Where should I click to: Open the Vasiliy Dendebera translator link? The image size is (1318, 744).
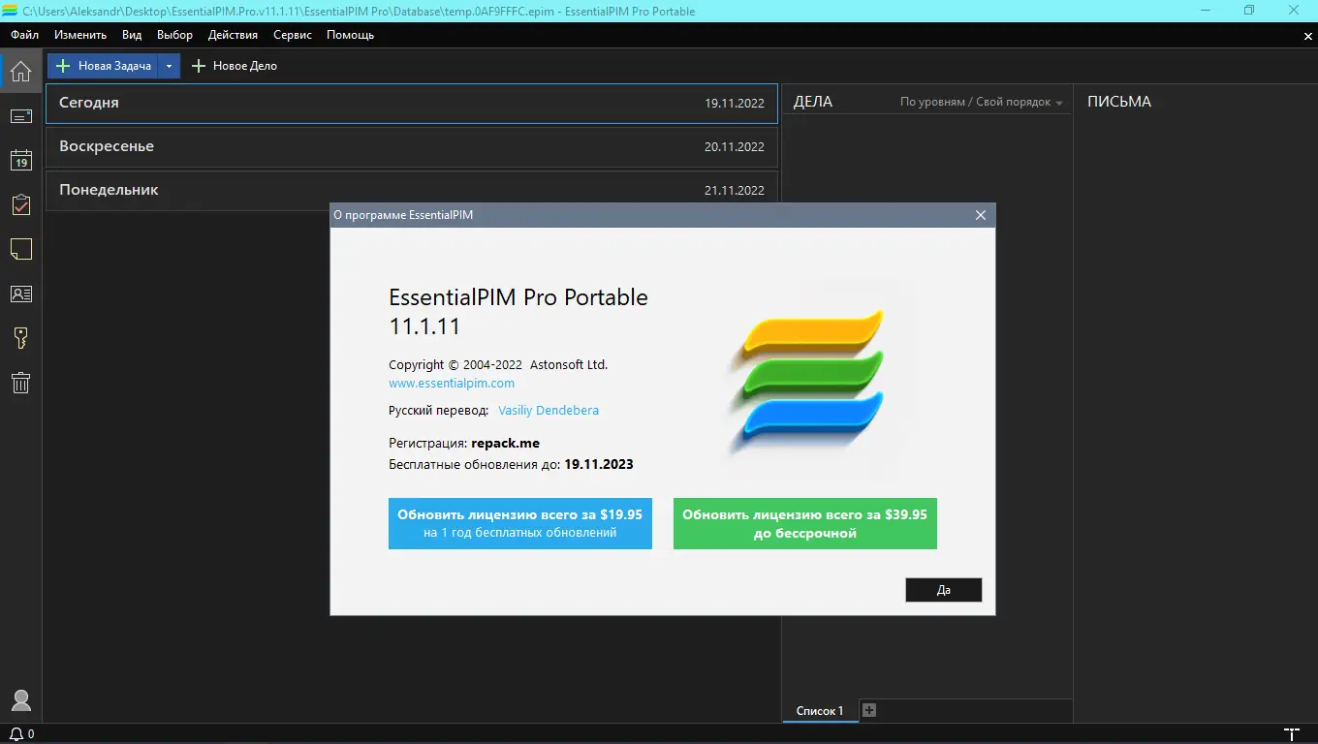[x=549, y=410]
